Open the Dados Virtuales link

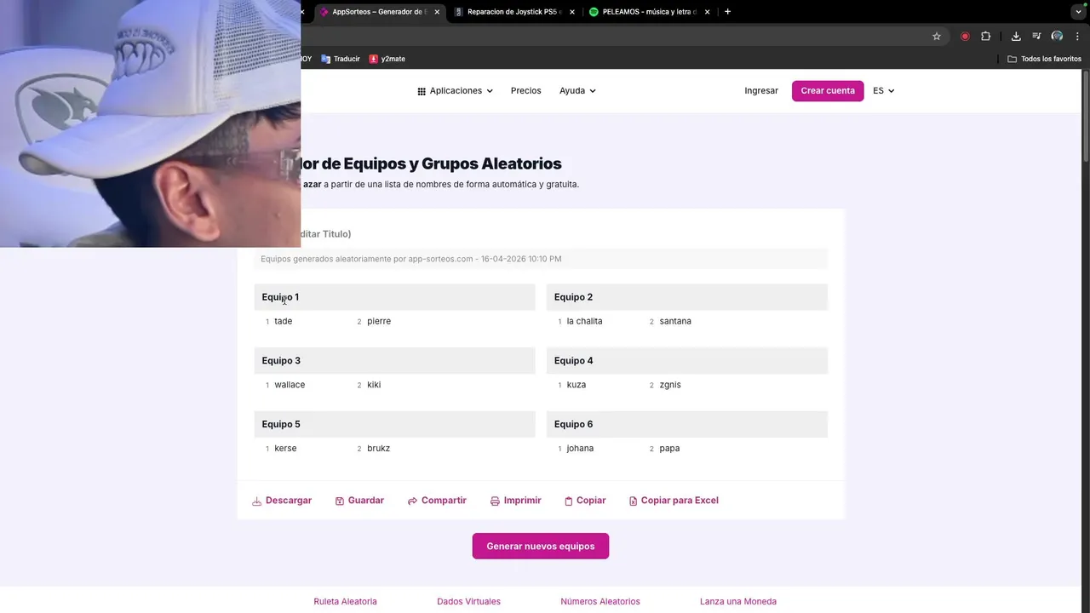click(x=468, y=602)
